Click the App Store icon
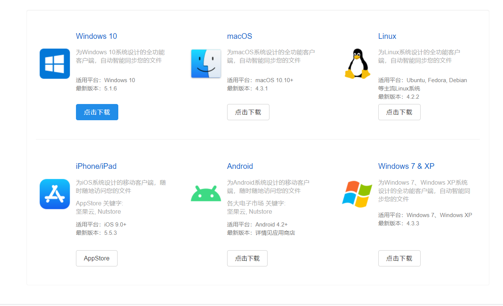 point(54,194)
